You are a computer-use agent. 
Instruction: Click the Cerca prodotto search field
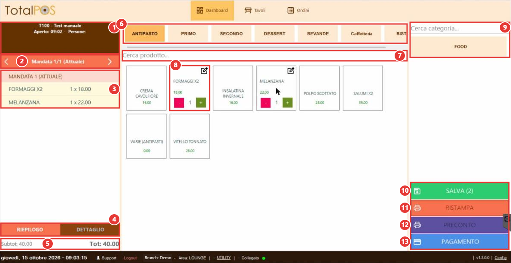click(x=264, y=56)
